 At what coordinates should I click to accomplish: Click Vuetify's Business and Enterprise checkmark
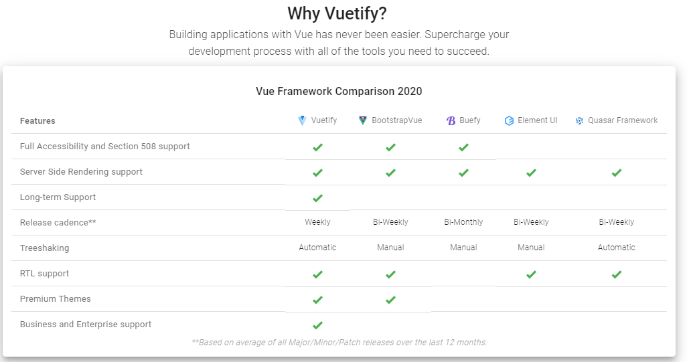pyautogui.click(x=317, y=325)
